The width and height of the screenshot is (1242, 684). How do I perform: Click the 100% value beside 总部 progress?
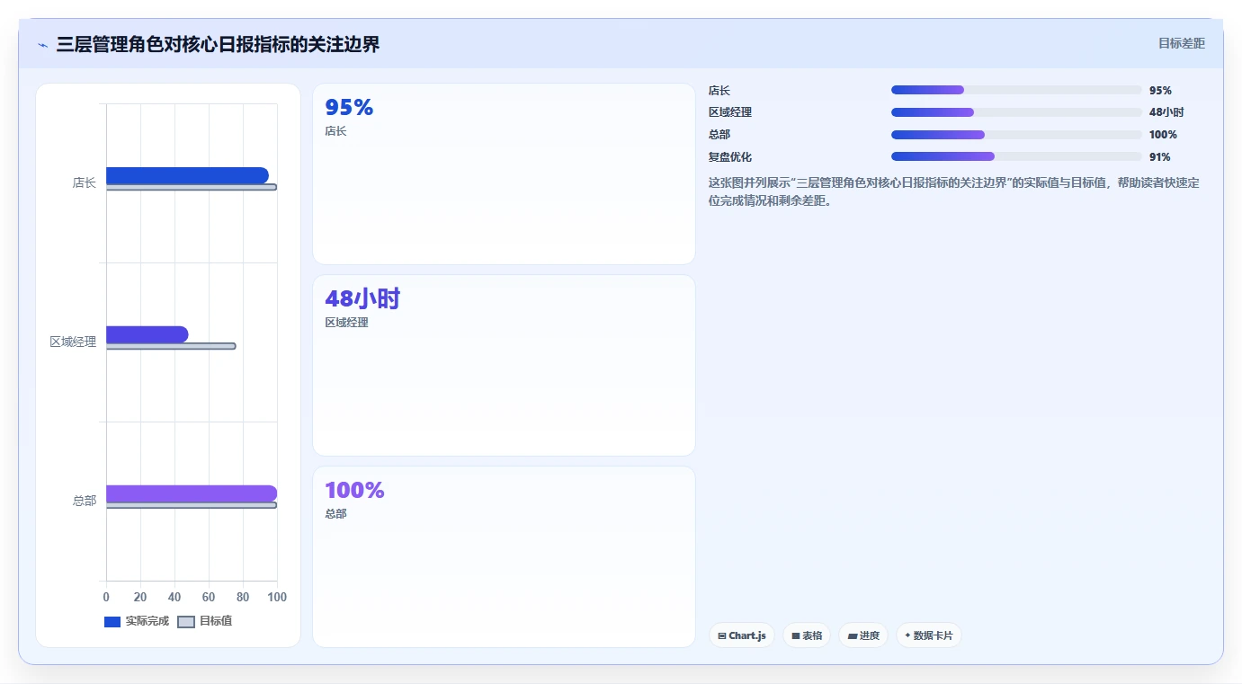click(x=1163, y=135)
